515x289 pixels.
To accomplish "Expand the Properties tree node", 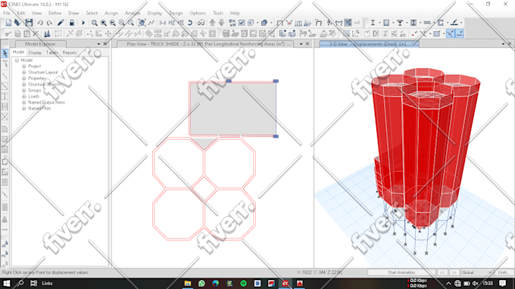I will point(23,79).
